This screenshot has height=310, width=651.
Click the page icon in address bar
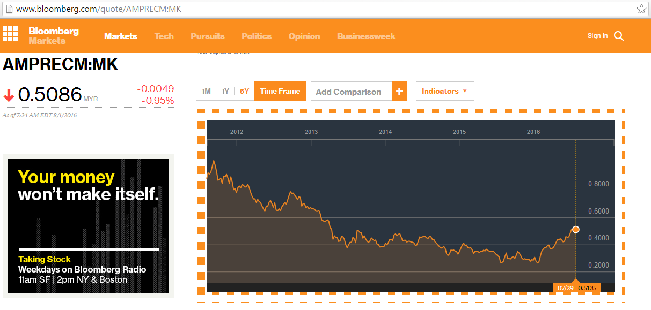pyautogui.click(x=9, y=9)
